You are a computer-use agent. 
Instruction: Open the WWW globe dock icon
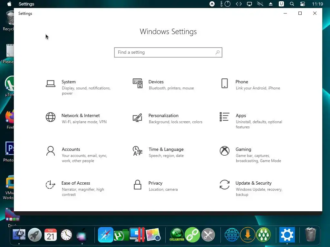click(x=232, y=235)
